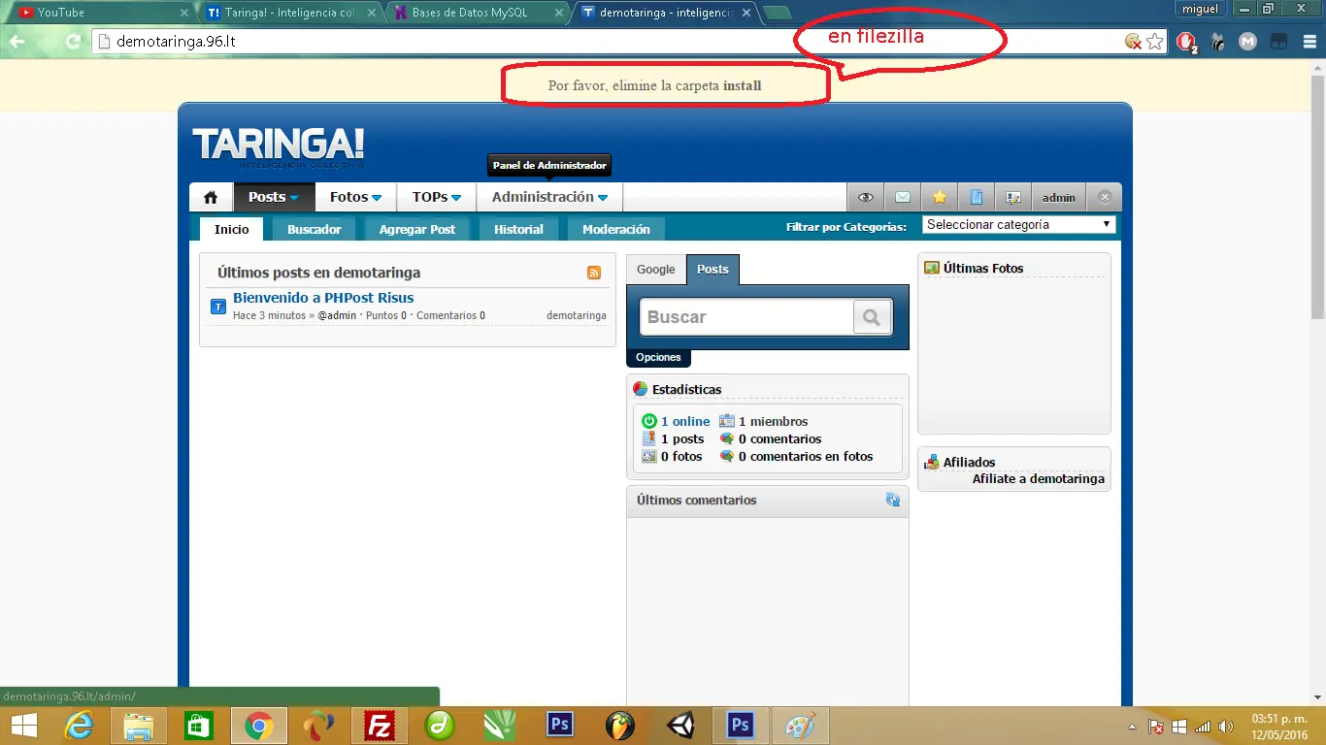Image resolution: width=1326 pixels, height=745 pixels.
Task: Click the admin username button
Action: pyautogui.click(x=1059, y=197)
